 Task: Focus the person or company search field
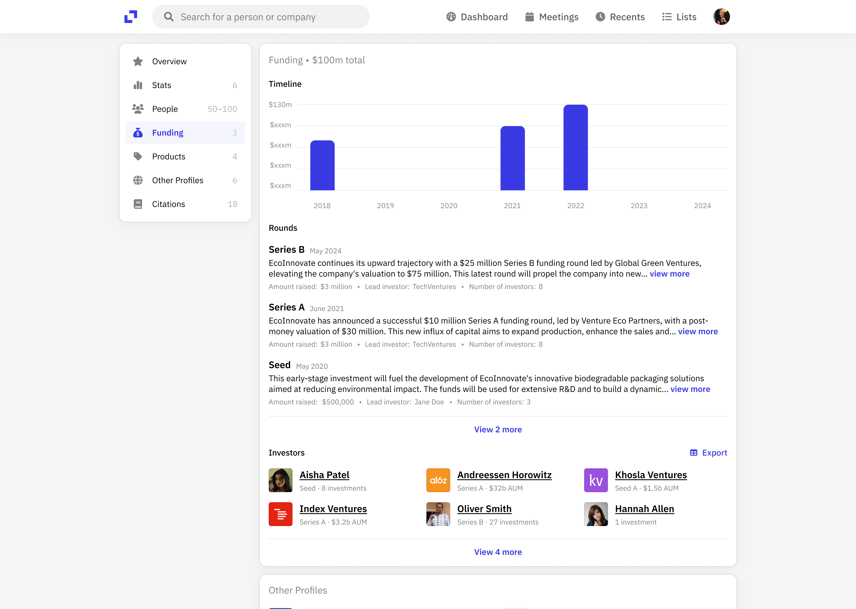[262, 17]
